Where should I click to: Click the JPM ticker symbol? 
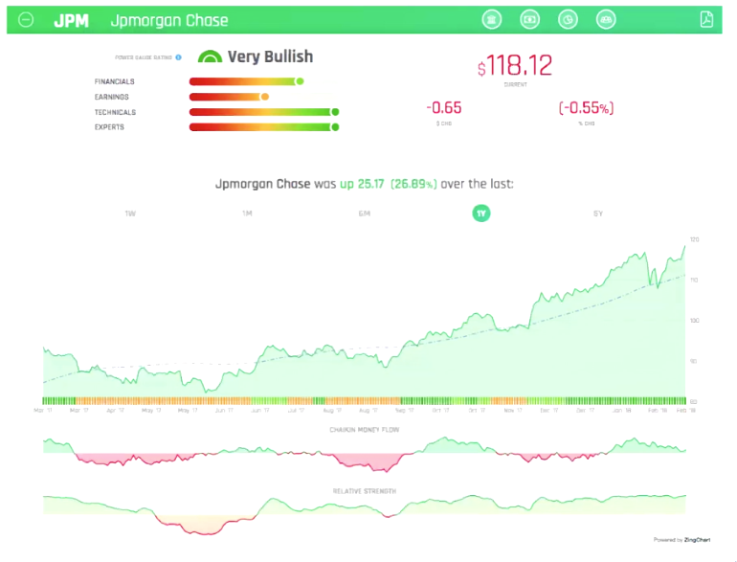click(x=71, y=21)
